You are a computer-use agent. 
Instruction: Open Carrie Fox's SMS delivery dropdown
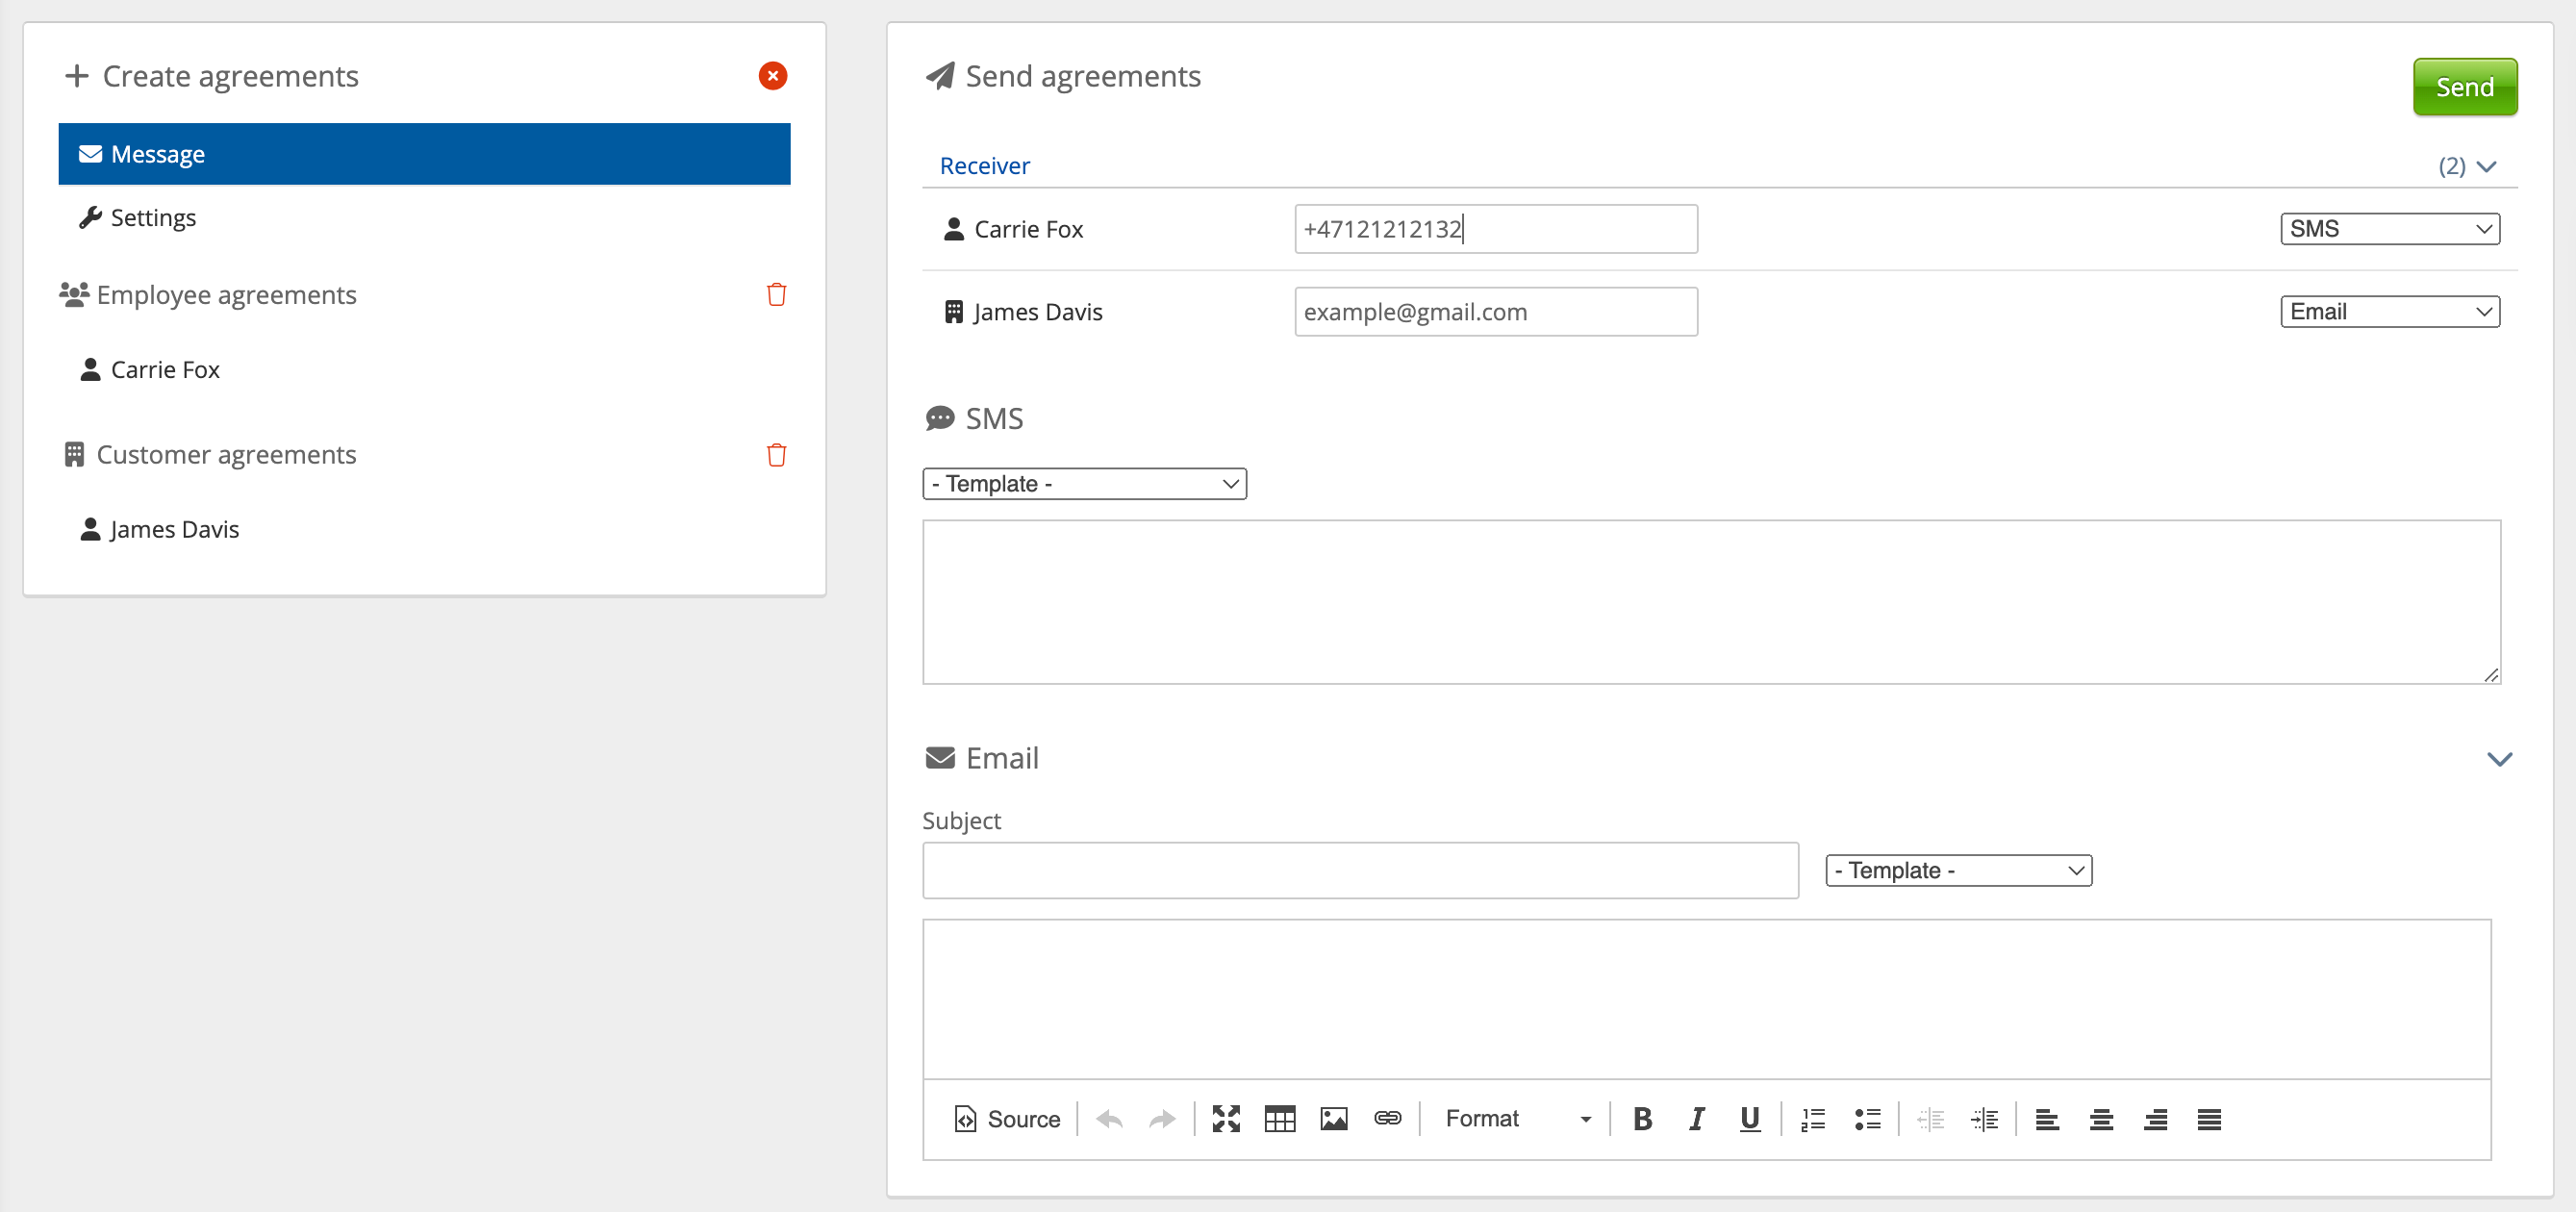coord(2389,229)
